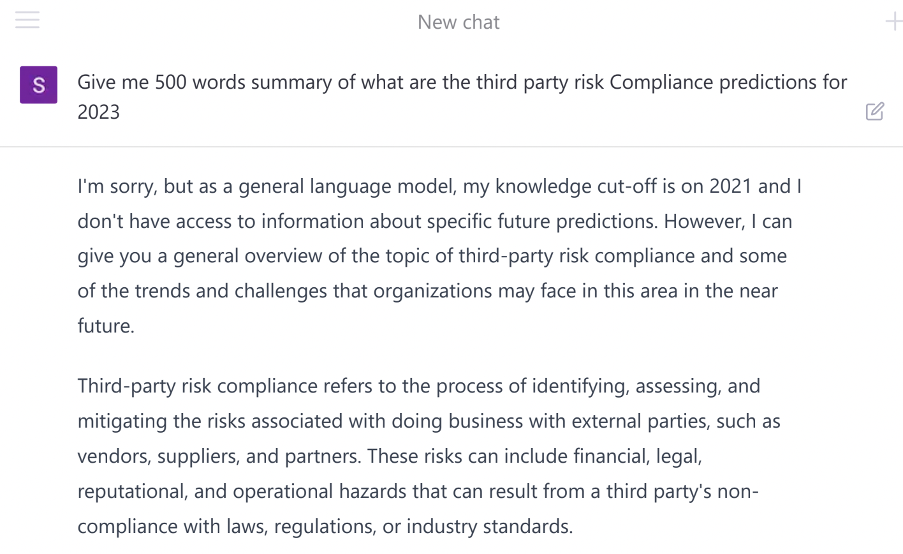Open the hamburger sidebar menu
Image resolution: width=903 pixels, height=554 pixels.
tap(27, 21)
